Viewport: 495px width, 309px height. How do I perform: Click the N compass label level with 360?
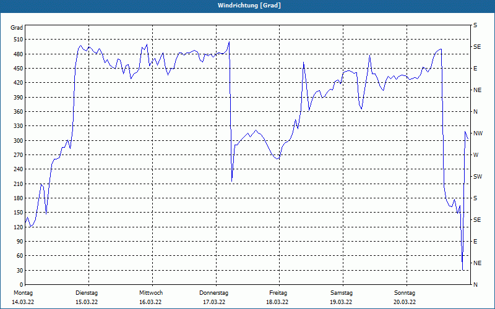click(x=475, y=112)
